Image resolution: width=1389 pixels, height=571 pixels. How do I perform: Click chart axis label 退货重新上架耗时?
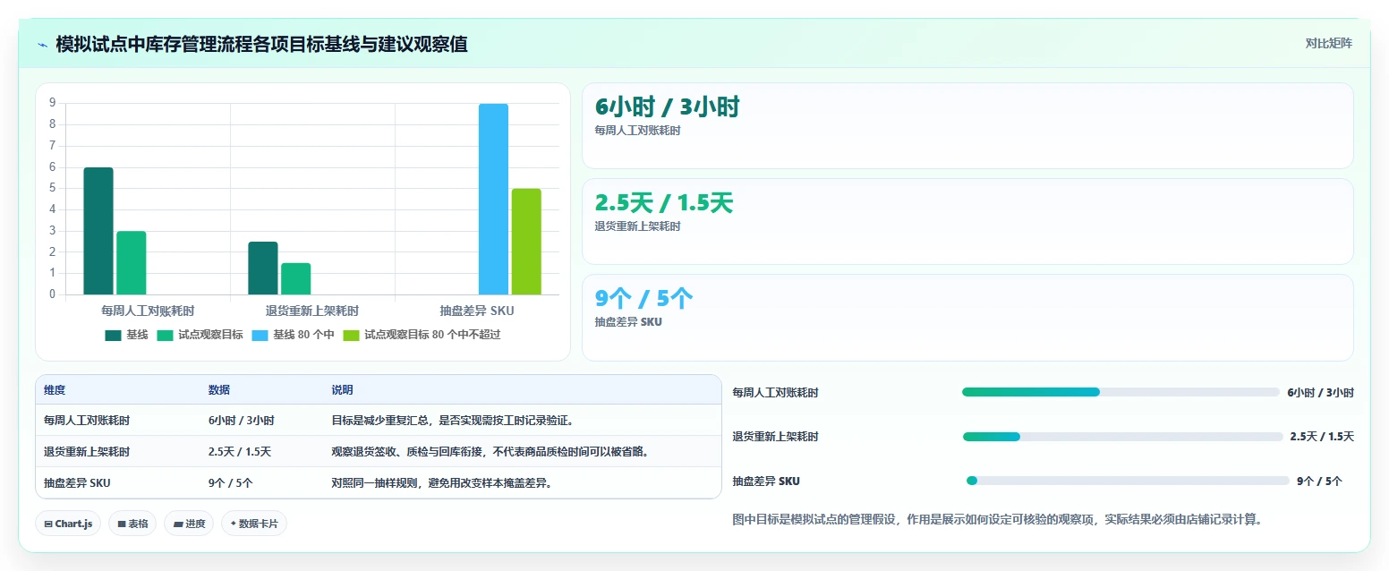coord(312,311)
